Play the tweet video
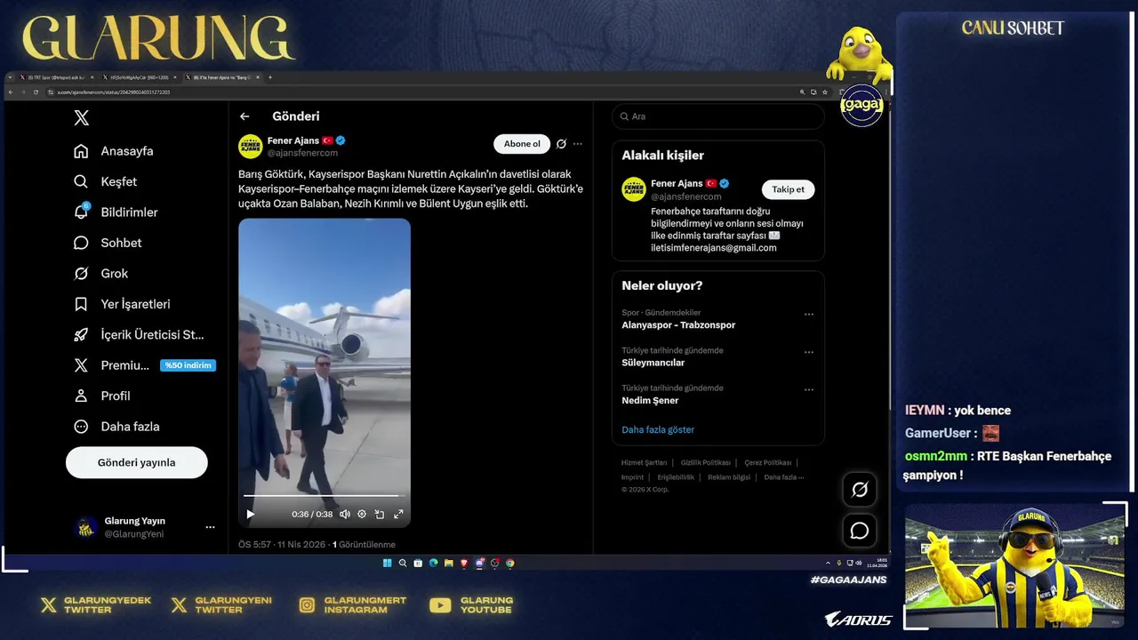 250,514
